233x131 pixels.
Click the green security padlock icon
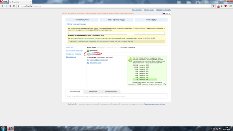click(18, 6)
